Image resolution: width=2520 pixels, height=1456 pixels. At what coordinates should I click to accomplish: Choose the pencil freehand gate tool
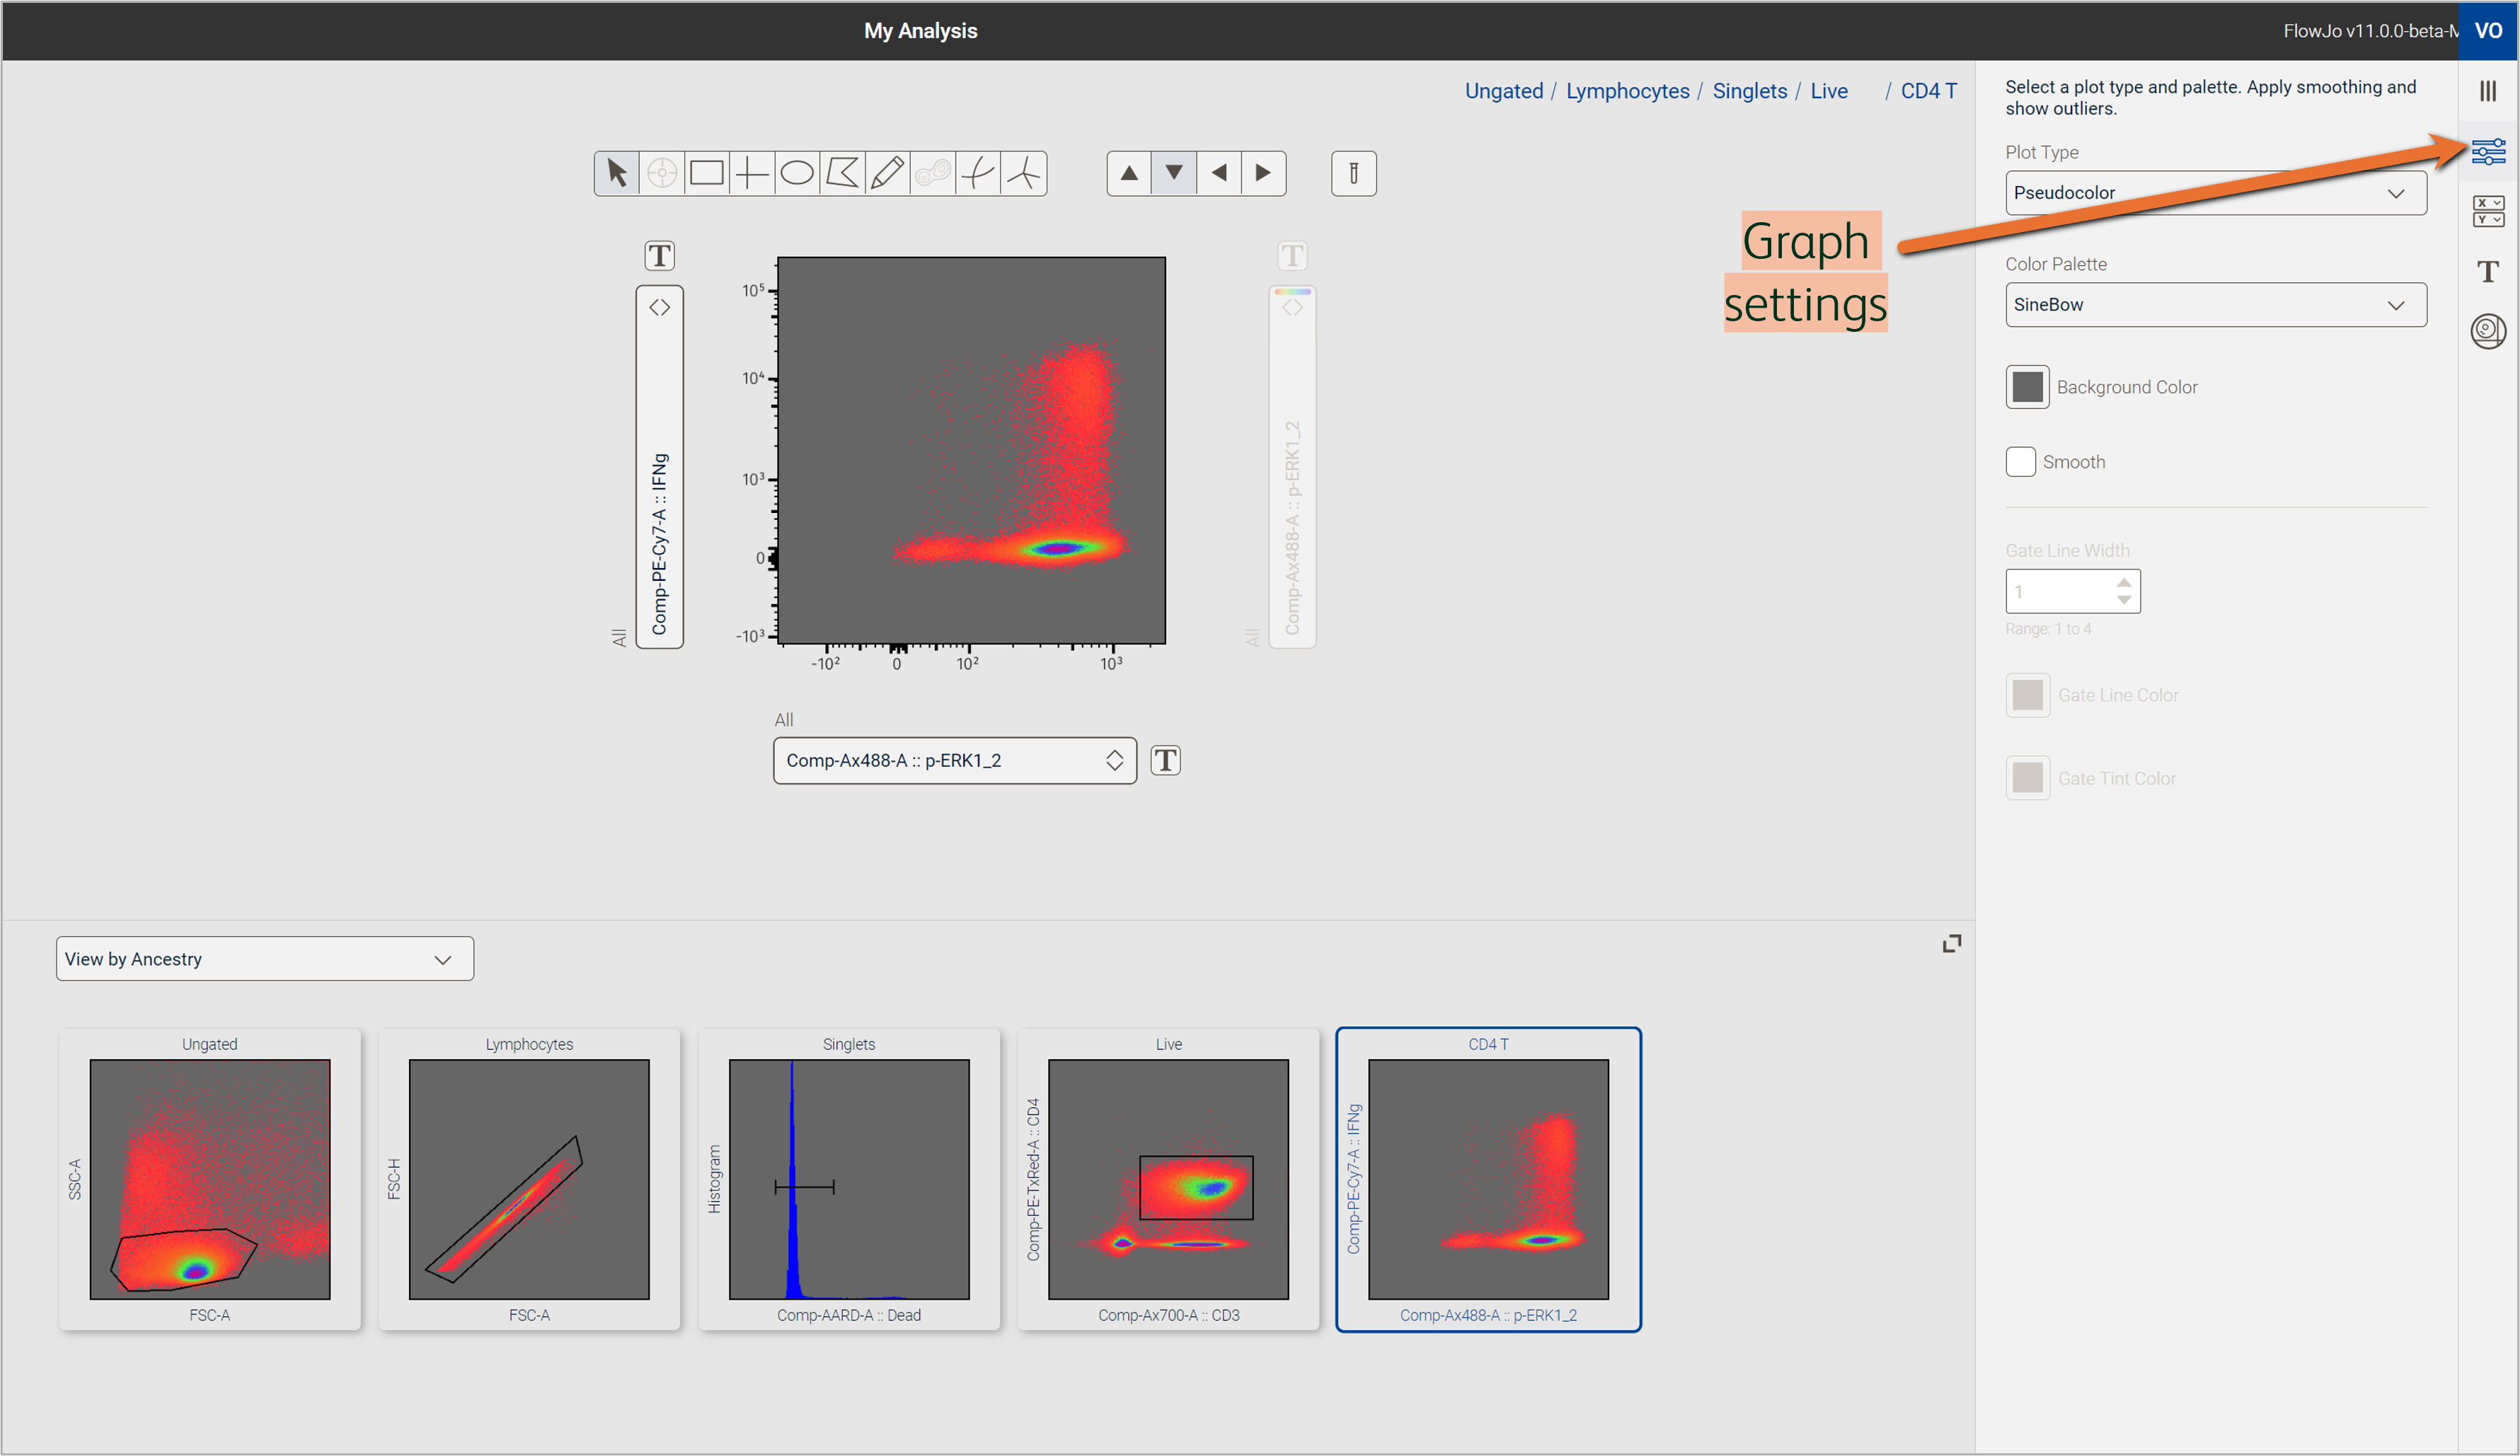click(887, 173)
